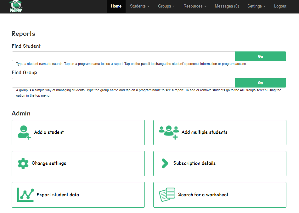Click the Go button for Find Group
Image resolution: width=299 pixels, height=213 pixels.
(261, 83)
